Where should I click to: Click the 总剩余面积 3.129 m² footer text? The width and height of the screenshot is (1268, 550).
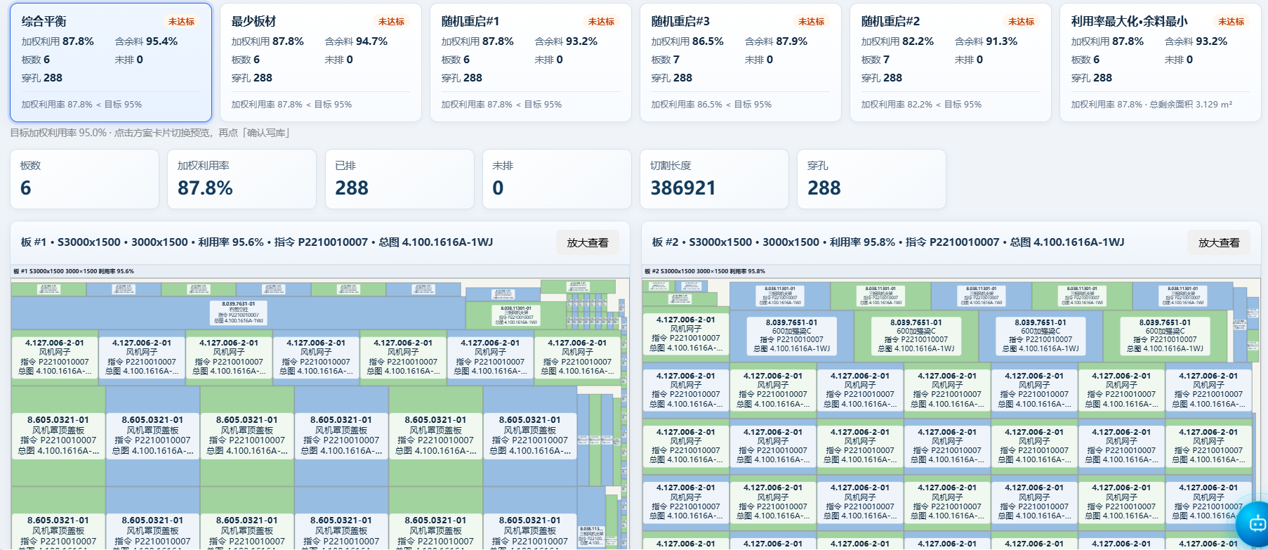pos(1193,105)
